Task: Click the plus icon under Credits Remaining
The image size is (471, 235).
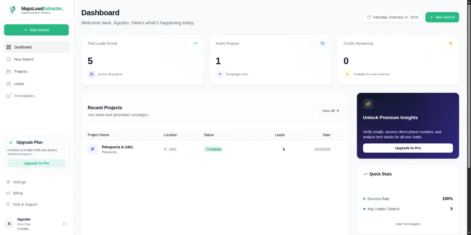Action: (347, 74)
